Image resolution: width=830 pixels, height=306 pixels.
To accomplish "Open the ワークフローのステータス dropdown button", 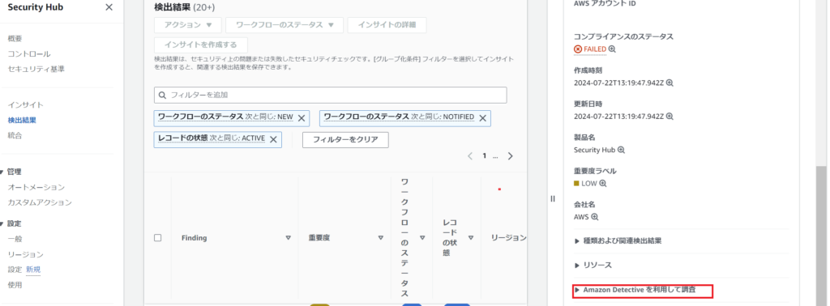I will tap(285, 25).
